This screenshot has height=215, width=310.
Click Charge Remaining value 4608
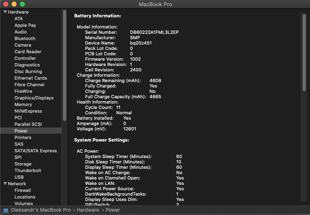click(x=155, y=81)
